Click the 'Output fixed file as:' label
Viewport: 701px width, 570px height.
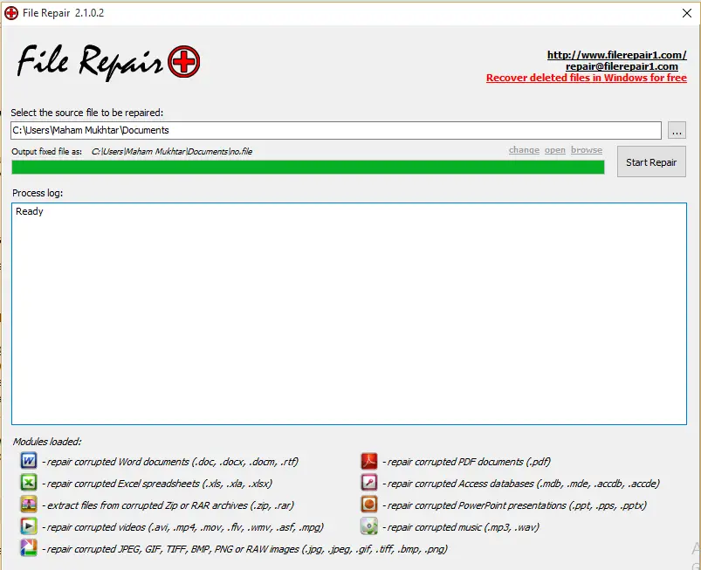(47, 152)
